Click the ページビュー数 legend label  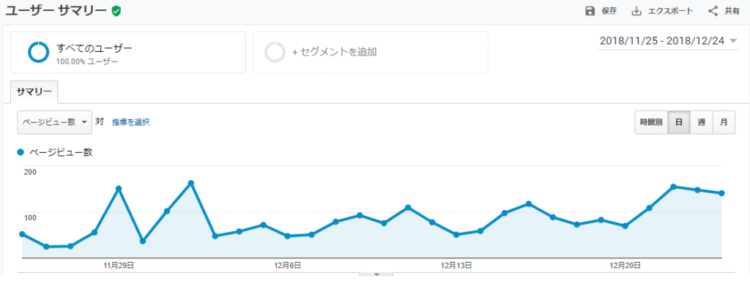click(x=61, y=152)
